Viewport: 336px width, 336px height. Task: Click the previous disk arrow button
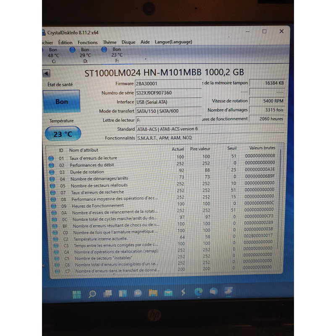(46, 73)
